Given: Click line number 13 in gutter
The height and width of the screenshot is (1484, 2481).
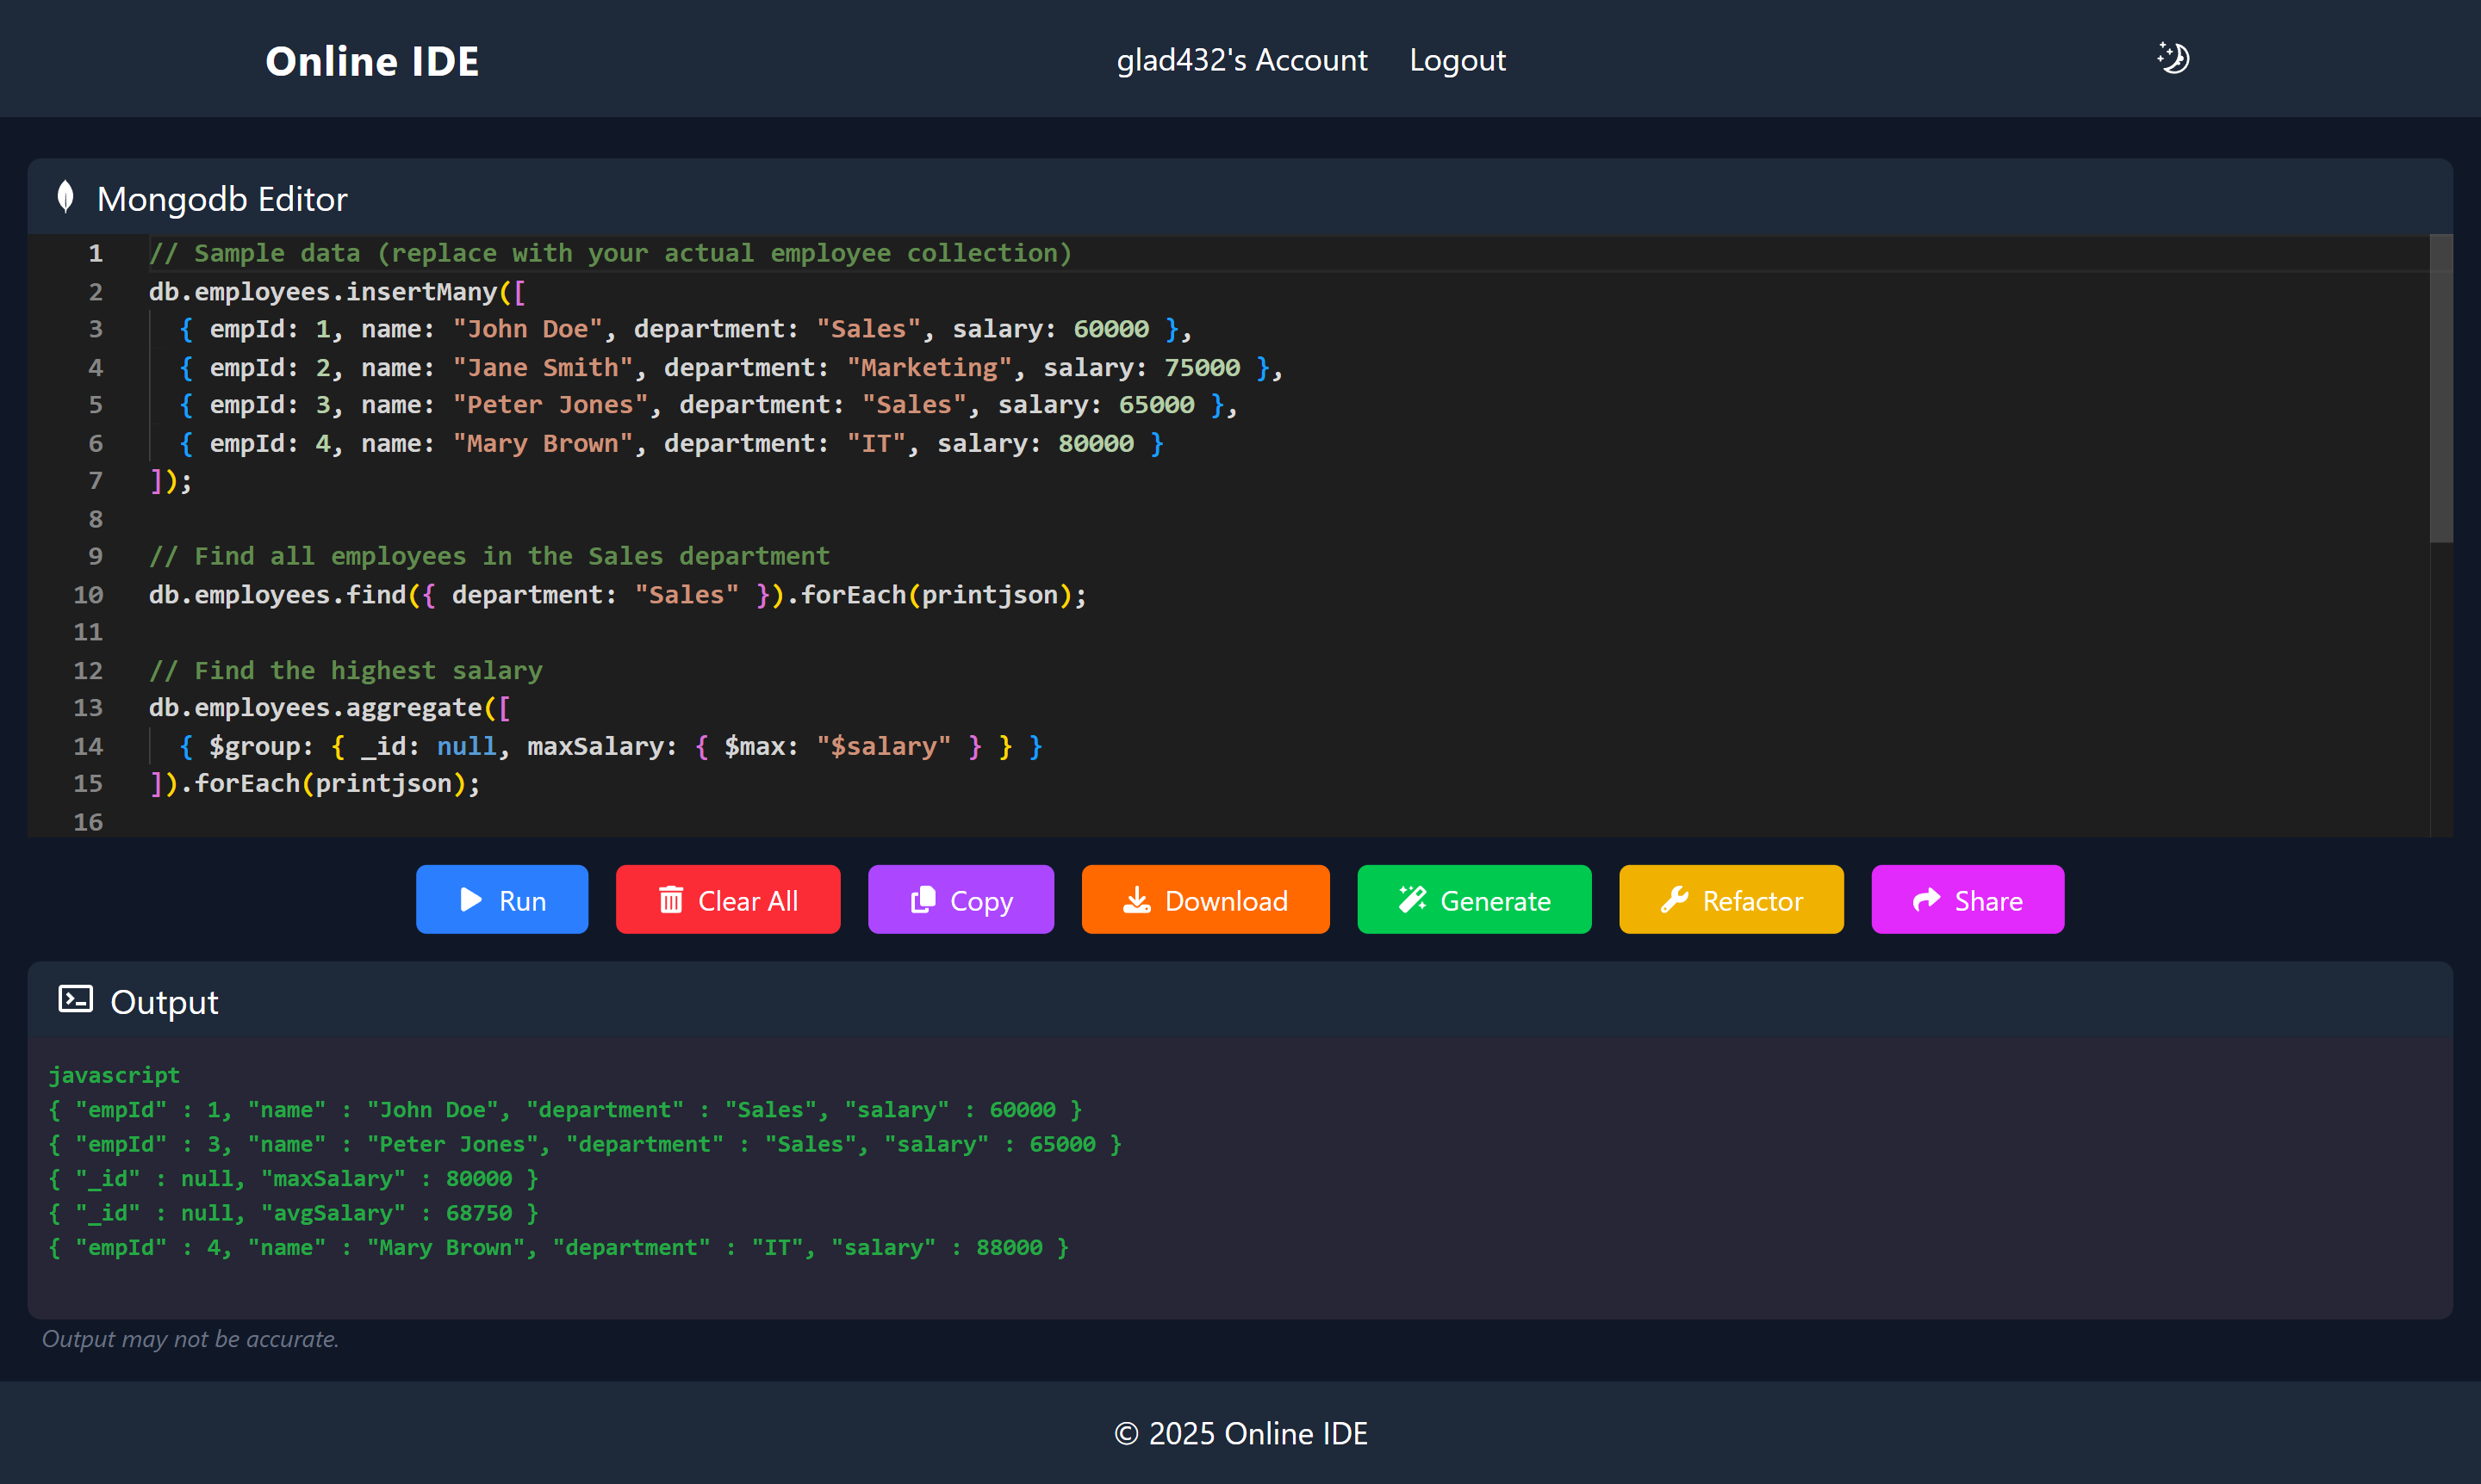Looking at the screenshot, I should [88, 708].
